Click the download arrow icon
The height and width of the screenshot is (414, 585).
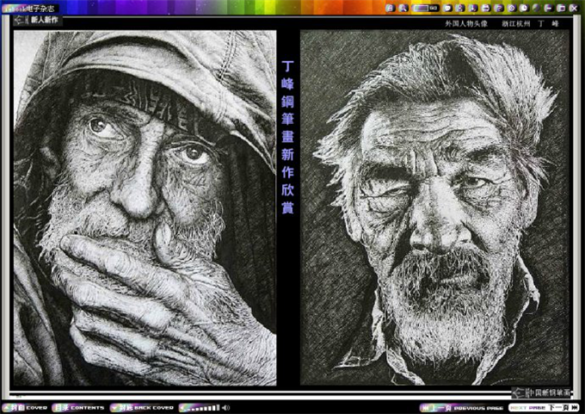coord(472,8)
